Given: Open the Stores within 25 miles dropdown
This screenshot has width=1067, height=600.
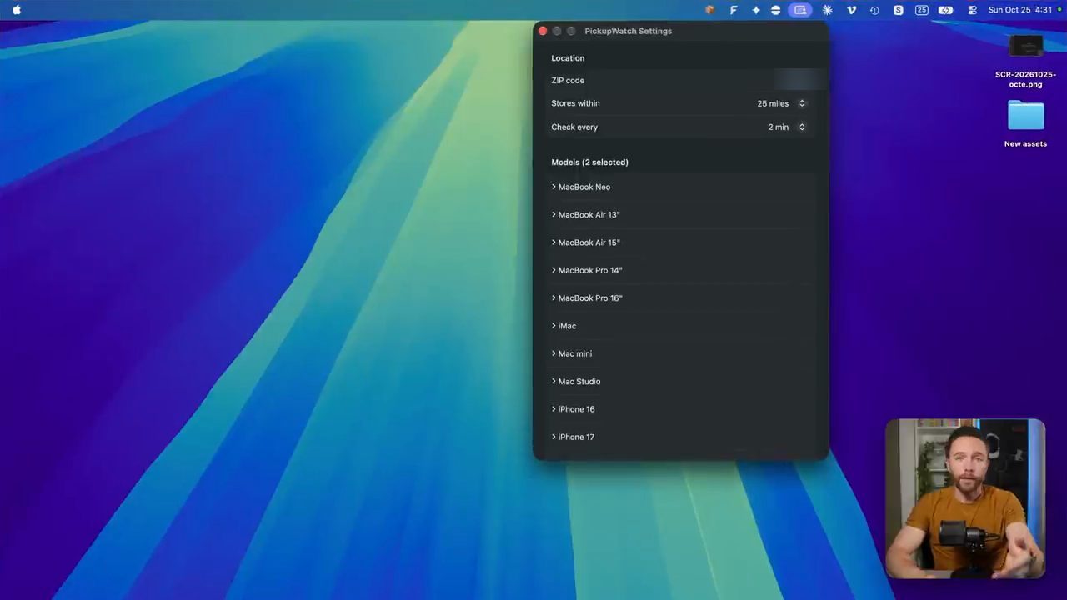Looking at the screenshot, I should point(781,103).
